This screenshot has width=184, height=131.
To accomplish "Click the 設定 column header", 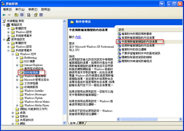I will point(150,30).
